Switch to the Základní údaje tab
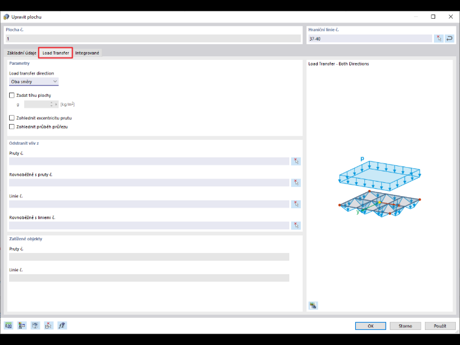Image resolution: width=460 pixels, height=345 pixels. pos(22,53)
